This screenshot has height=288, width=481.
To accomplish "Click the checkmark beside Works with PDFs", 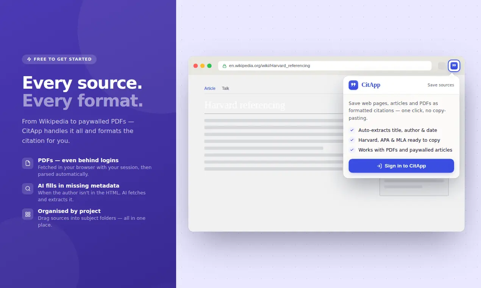I will tap(352, 150).
